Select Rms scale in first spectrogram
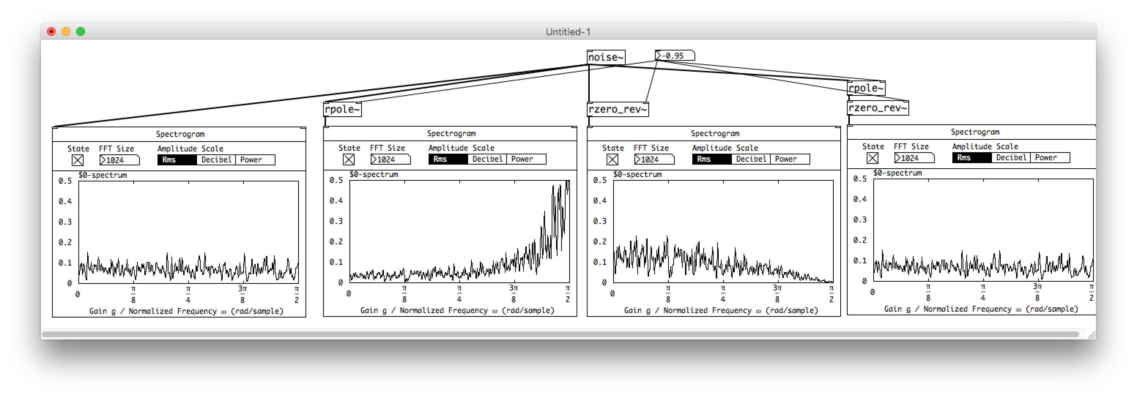Image resolution: width=1137 pixels, height=398 pixels. point(177,160)
